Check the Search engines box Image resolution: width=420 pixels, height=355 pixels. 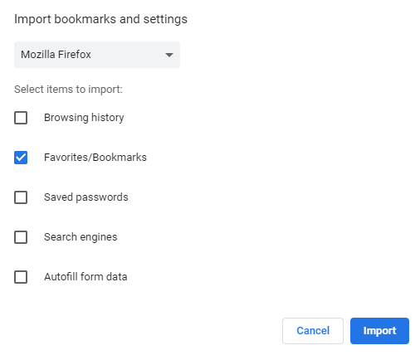[x=21, y=237]
